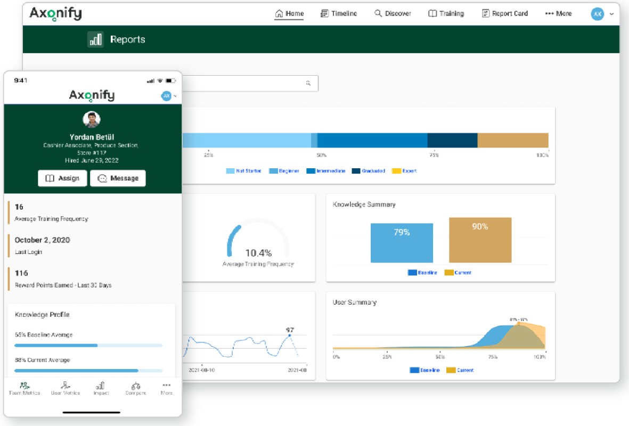Image resolution: width=629 pixels, height=426 pixels.
Task: Click the Current Average progress bar
Action: [x=88, y=371]
